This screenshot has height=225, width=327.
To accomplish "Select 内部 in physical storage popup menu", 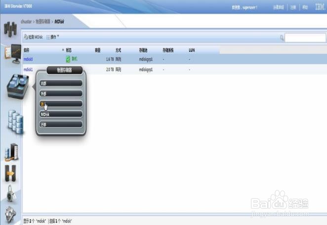I will tap(61, 84).
